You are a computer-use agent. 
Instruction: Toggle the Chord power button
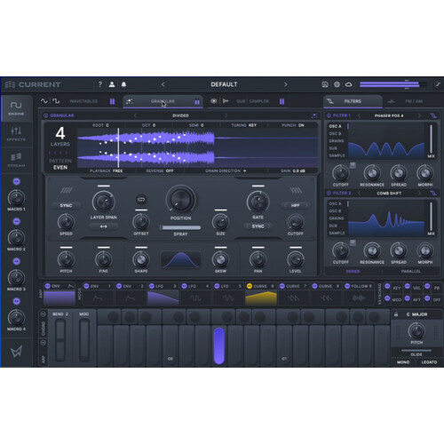coord(44,314)
